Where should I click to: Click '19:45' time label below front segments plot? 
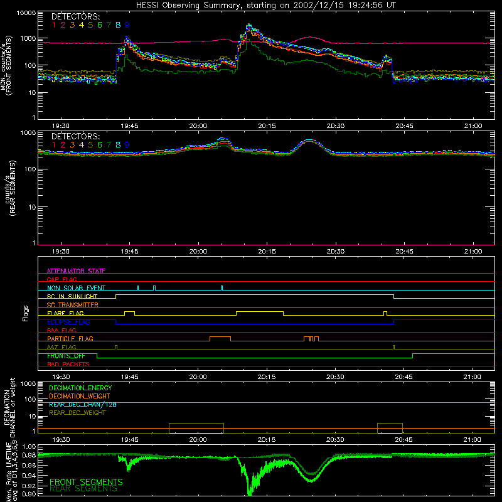(130, 126)
